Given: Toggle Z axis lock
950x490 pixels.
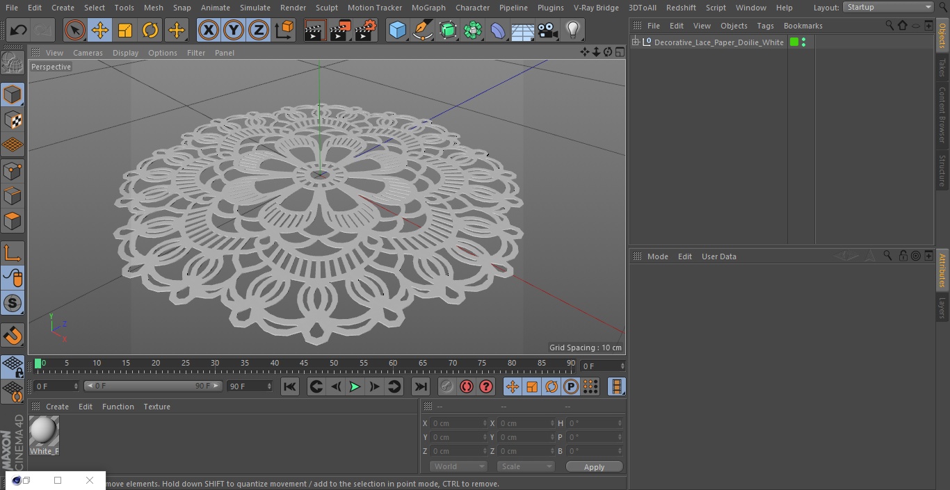Looking at the screenshot, I should [259, 30].
